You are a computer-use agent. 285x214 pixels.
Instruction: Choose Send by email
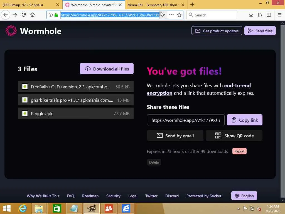pos(175,136)
